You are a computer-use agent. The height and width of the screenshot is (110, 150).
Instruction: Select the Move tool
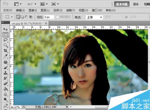5,29
